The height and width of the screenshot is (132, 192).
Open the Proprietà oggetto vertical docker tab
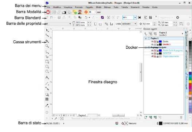187,59
